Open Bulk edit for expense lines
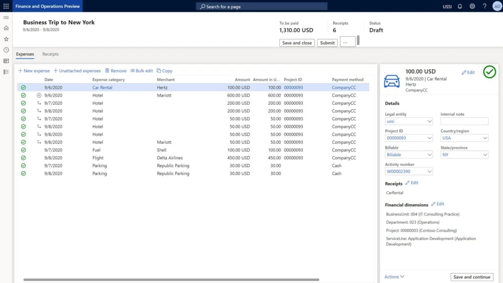Image resolution: width=503 pixels, height=283 pixels. 141,71
